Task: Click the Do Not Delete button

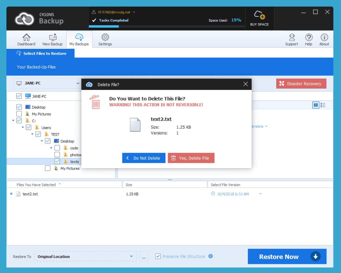Action: tap(144, 158)
